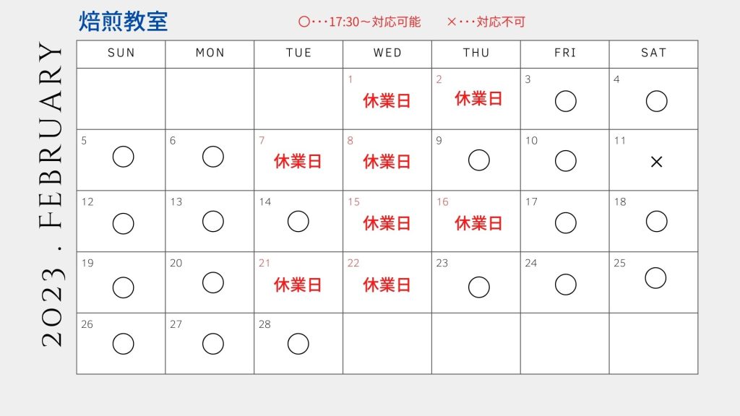Click the SUN column header

121,53
